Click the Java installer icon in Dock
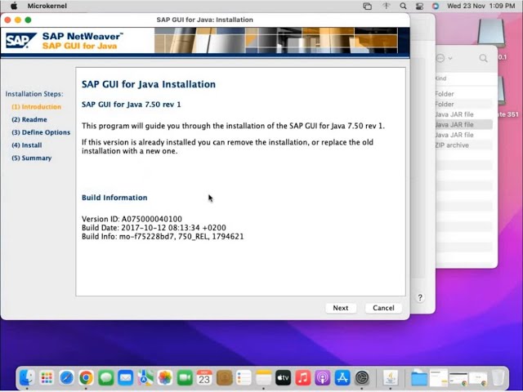 click(x=391, y=378)
